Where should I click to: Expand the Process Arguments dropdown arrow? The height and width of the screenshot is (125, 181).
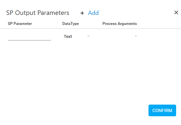(x=136, y=36)
